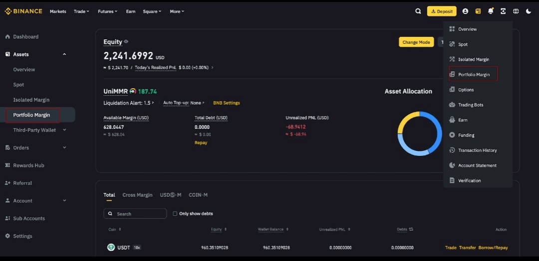This screenshot has height=261, width=539.
Task: Open the search magnifier in the header
Action: [418, 11]
